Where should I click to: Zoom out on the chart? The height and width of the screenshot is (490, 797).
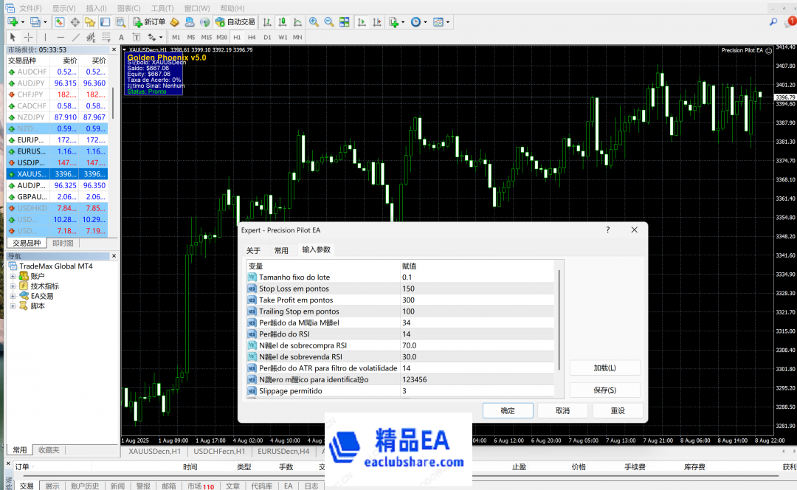329,22
